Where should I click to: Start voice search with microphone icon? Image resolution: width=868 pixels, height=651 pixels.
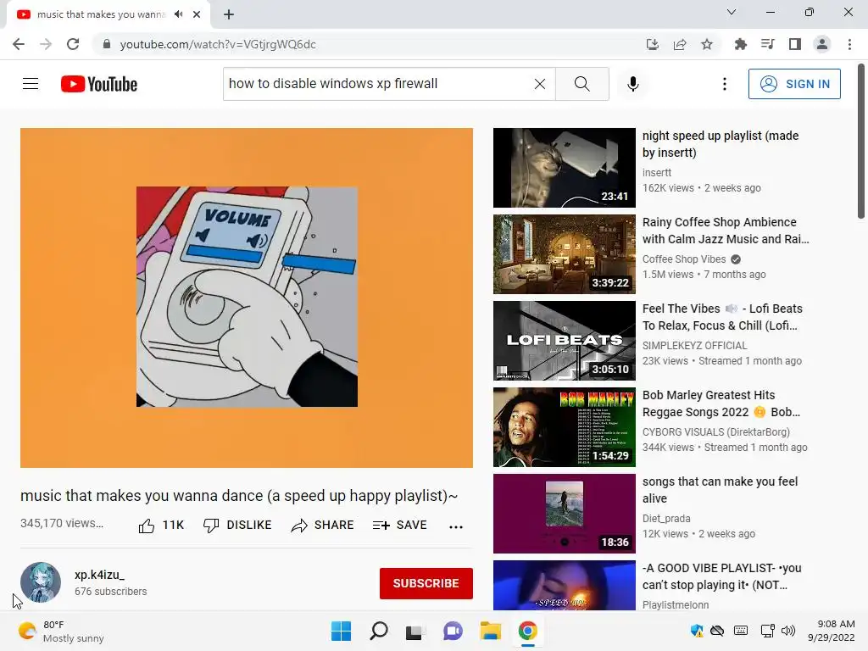coord(633,84)
